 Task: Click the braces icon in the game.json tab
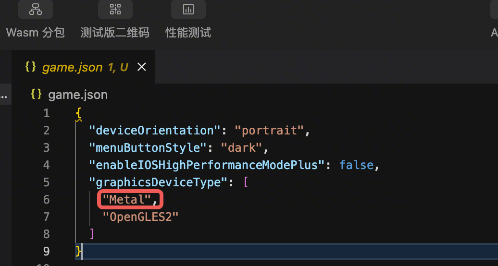(x=30, y=67)
